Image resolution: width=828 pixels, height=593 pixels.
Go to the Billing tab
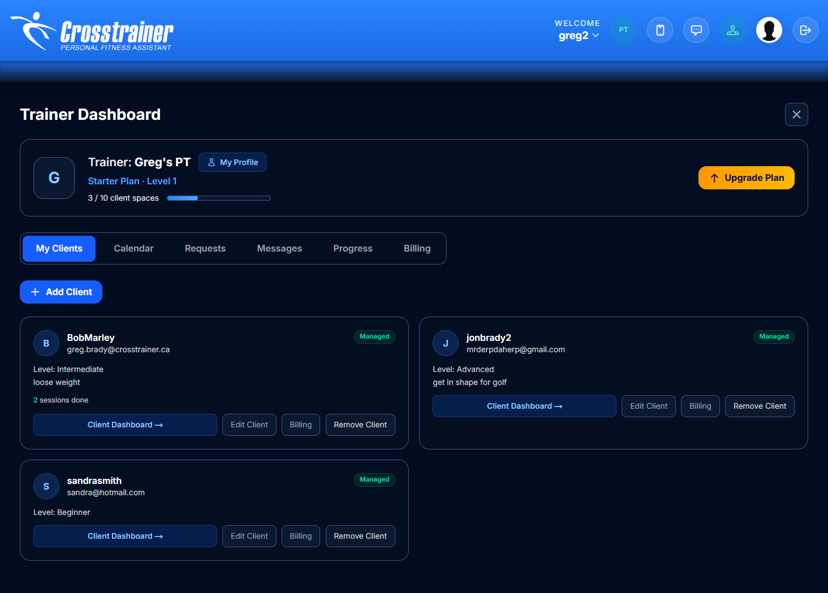[x=417, y=249]
